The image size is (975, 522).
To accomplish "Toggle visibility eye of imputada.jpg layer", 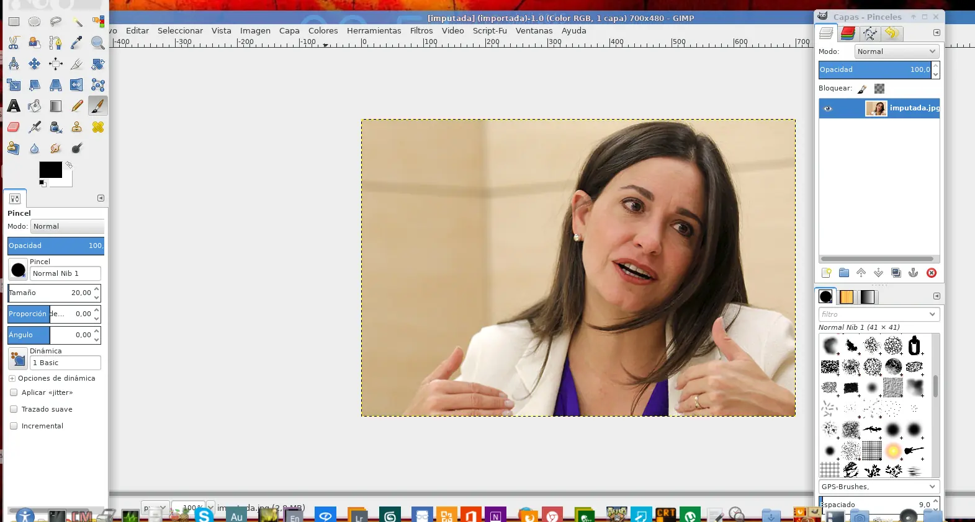I will pos(827,108).
